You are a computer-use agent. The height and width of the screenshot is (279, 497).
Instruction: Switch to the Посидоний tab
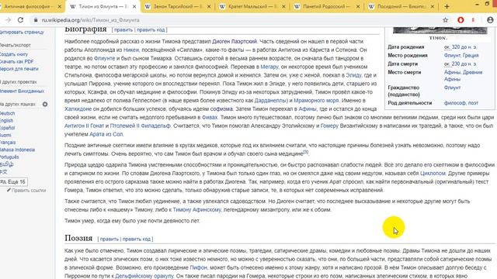401,6
